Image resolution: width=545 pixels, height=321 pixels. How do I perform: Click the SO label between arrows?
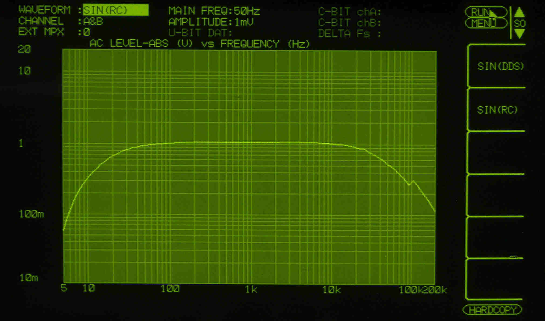pos(520,23)
